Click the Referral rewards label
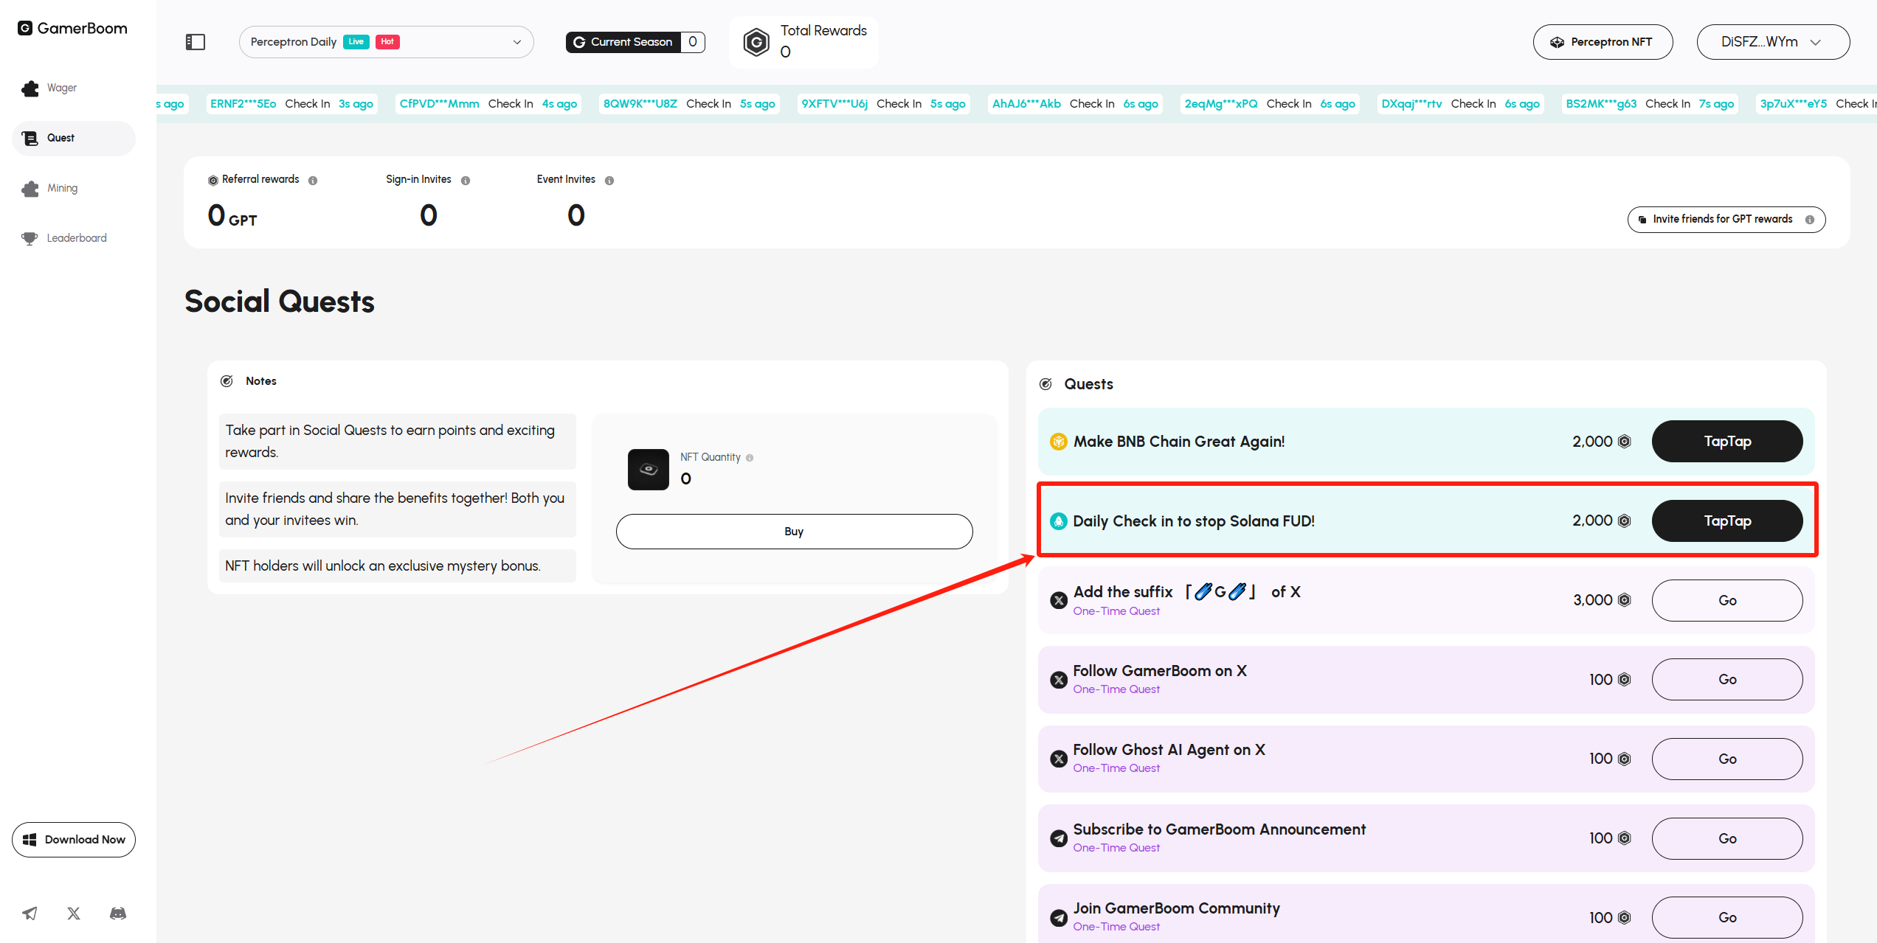 pyautogui.click(x=260, y=180)
